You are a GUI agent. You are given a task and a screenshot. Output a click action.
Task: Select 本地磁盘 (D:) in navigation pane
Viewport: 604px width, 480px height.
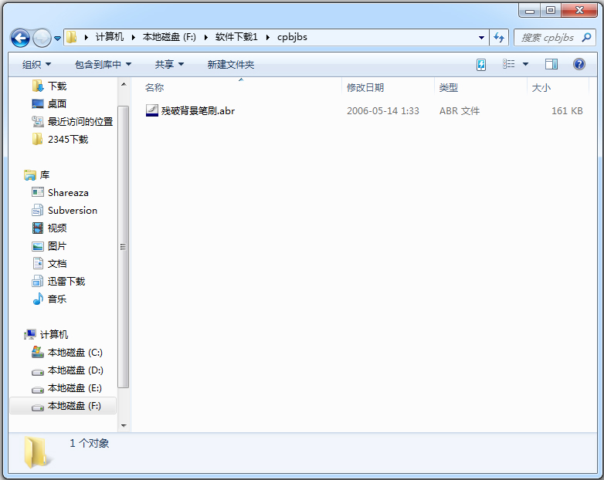74,370
